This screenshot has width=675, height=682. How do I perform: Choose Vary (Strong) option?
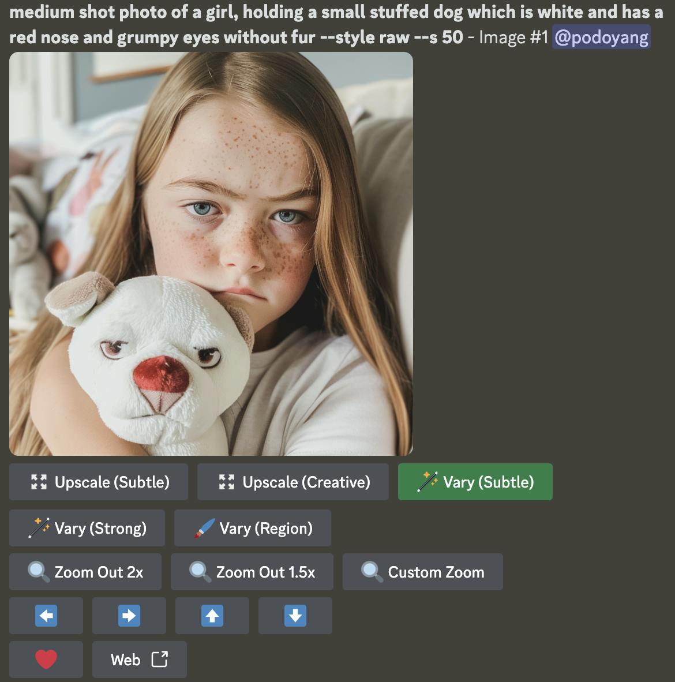click(x=87, y=528)
